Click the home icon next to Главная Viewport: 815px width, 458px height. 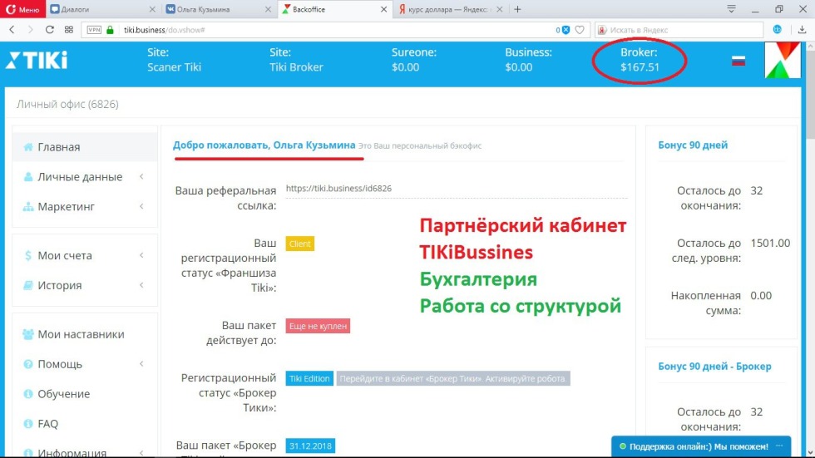pos(28,147)
